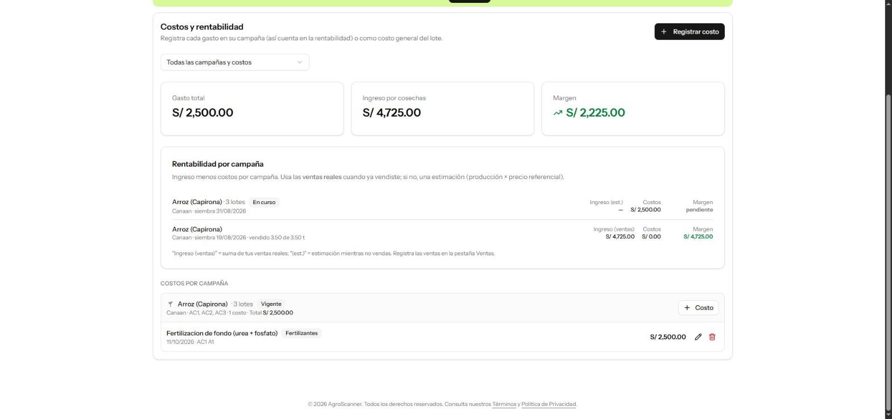The height and width of the screenshot is (419, 892).
Task: Click the Fertilizantes category tag
Action: [x=302, y=333]
